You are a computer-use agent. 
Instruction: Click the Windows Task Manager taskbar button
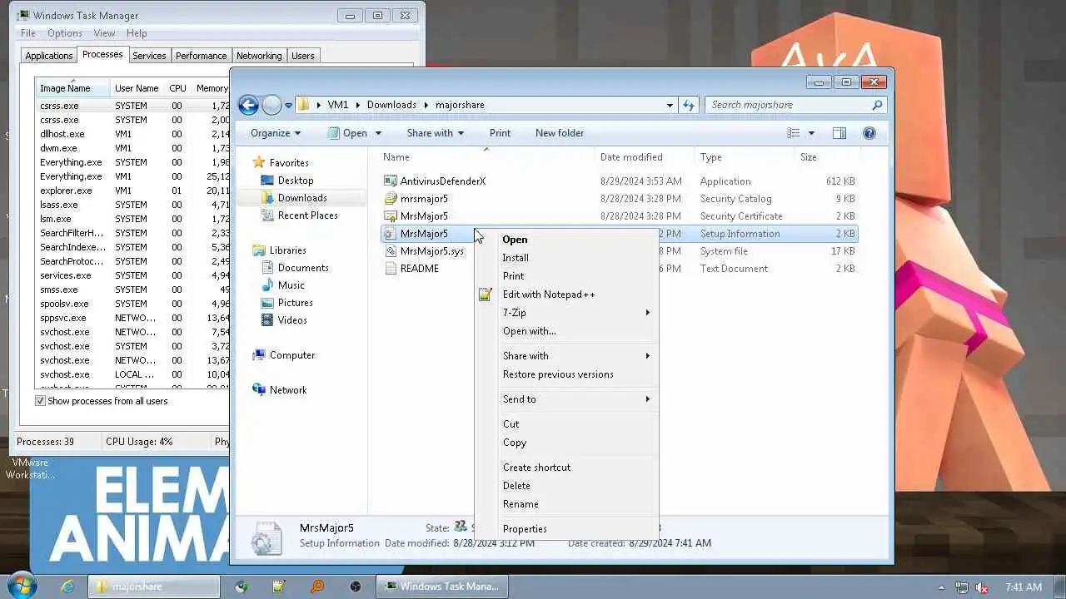pyautogui.click(x=441, y=587)
